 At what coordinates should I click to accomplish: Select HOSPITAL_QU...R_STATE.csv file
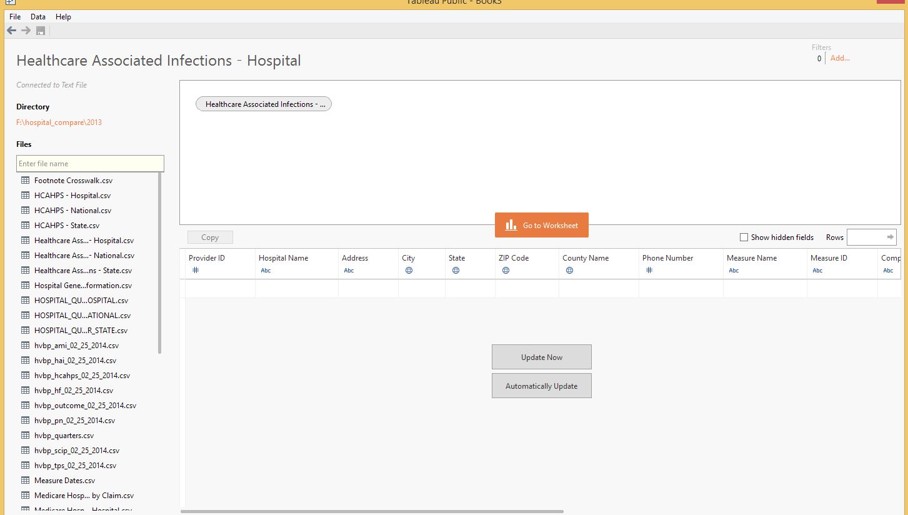pyautogui.click(x=81, y=330)
